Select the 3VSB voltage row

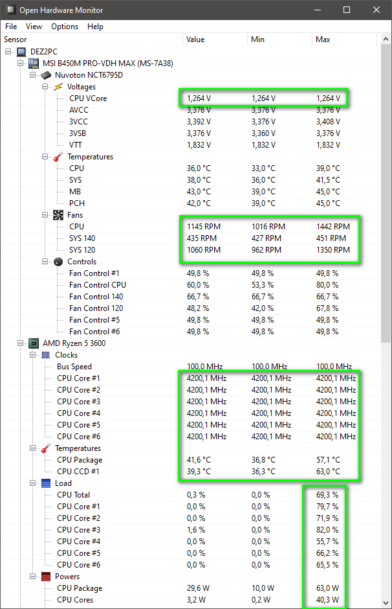click(x=190, y=133)
